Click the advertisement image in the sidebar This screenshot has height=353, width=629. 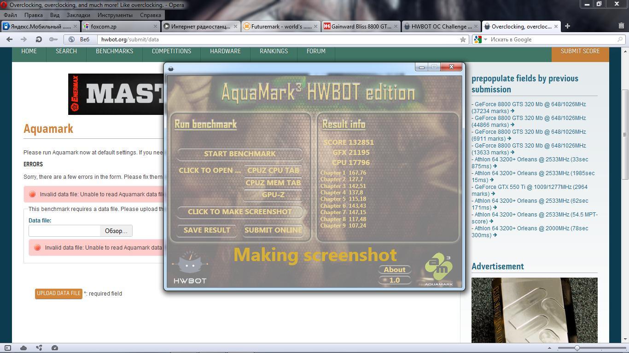[534, 310]
